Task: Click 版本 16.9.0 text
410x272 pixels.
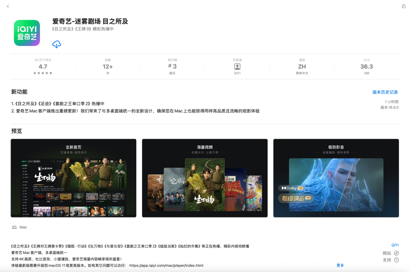Action: coord(389,107)
